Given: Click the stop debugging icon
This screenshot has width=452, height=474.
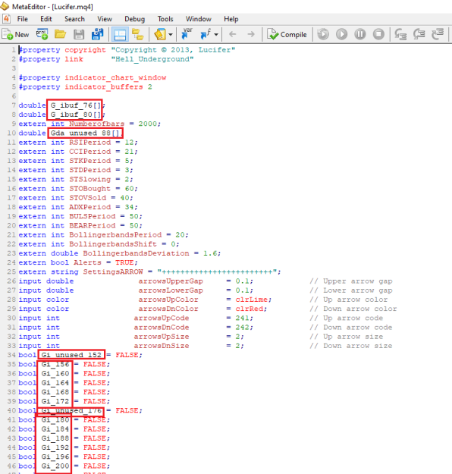Looking at the screenshot, I should pos(378,34).
